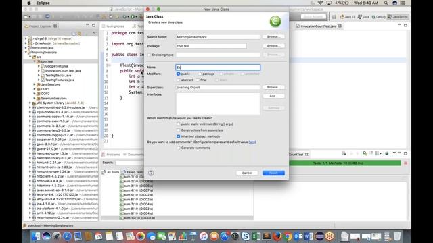Check Constructors from superclass option
Screen dimensions: 433x243
click(x=178, y=130)
